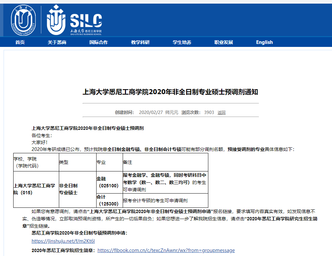
Task: Click the article title heading 预调剂通知
Action: pyautogui.click(x=170, y=92)
